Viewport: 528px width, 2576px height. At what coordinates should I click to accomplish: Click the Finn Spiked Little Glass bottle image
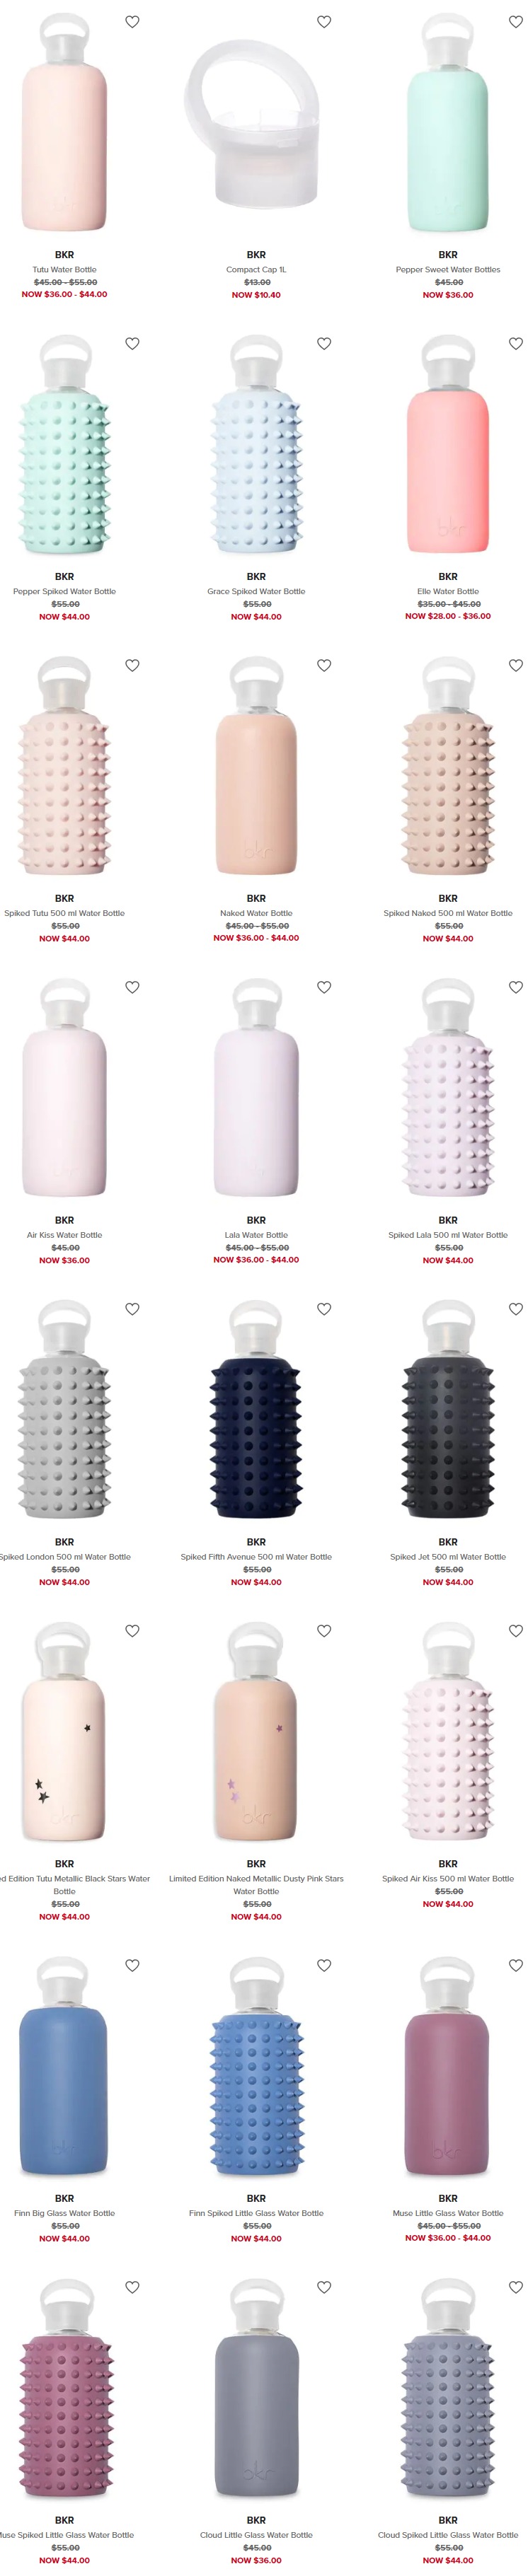[x=256, y=2067]
